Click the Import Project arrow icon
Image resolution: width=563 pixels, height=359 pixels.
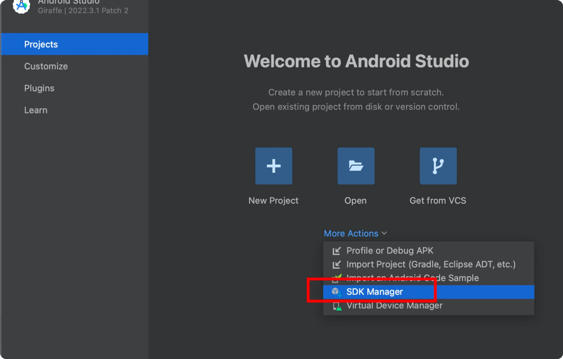tap(336, 264)
